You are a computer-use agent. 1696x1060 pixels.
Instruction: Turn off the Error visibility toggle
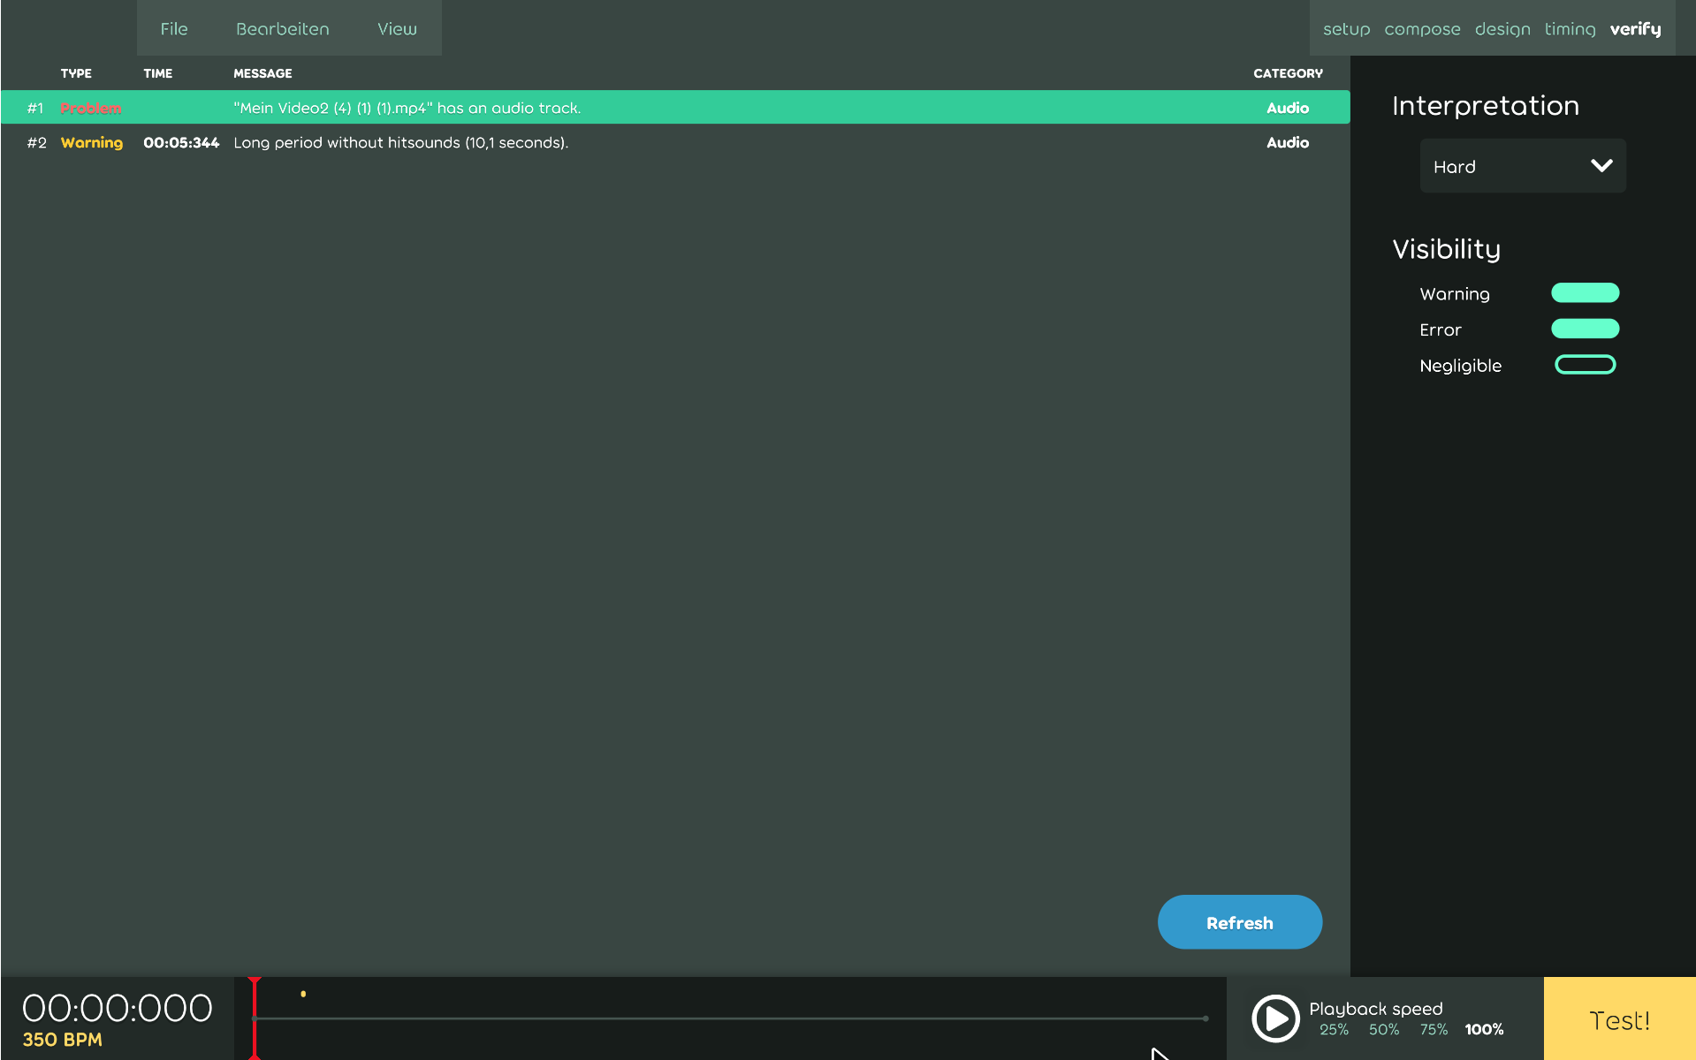(1585, 328)
